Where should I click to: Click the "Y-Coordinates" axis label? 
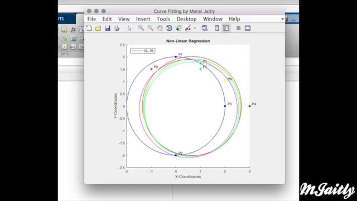115,106
